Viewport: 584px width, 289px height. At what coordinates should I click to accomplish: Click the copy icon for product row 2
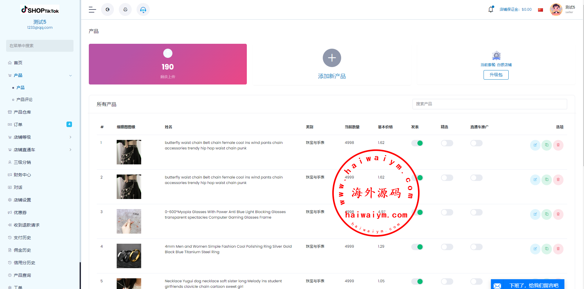coord(547,180)
